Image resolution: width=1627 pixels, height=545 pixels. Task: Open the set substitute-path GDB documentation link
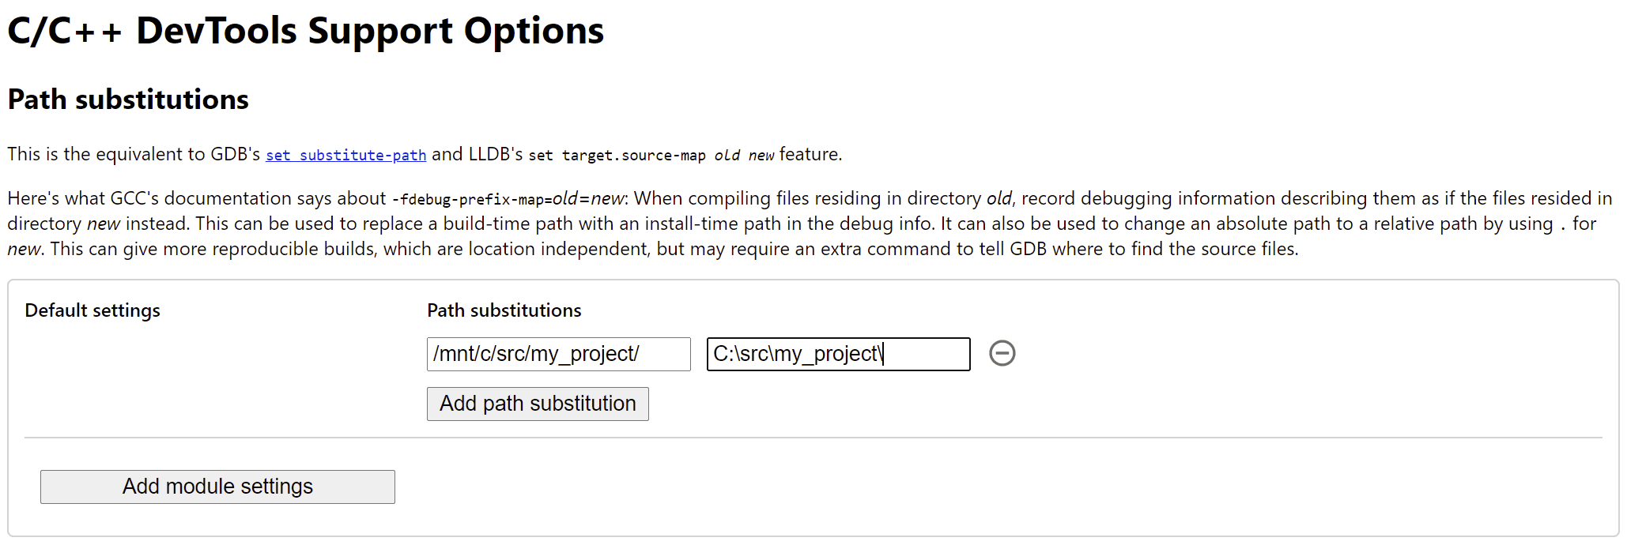345,155
